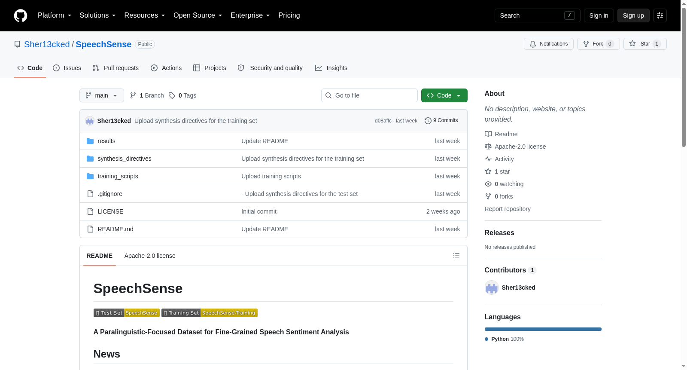Star the SpeechSense repository
The image size is (687, 370).
click(645, 44)
